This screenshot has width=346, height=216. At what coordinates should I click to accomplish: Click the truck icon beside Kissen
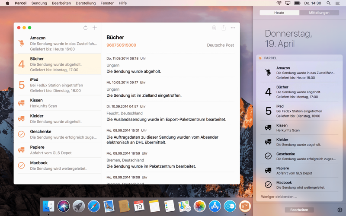coord(21,103)
